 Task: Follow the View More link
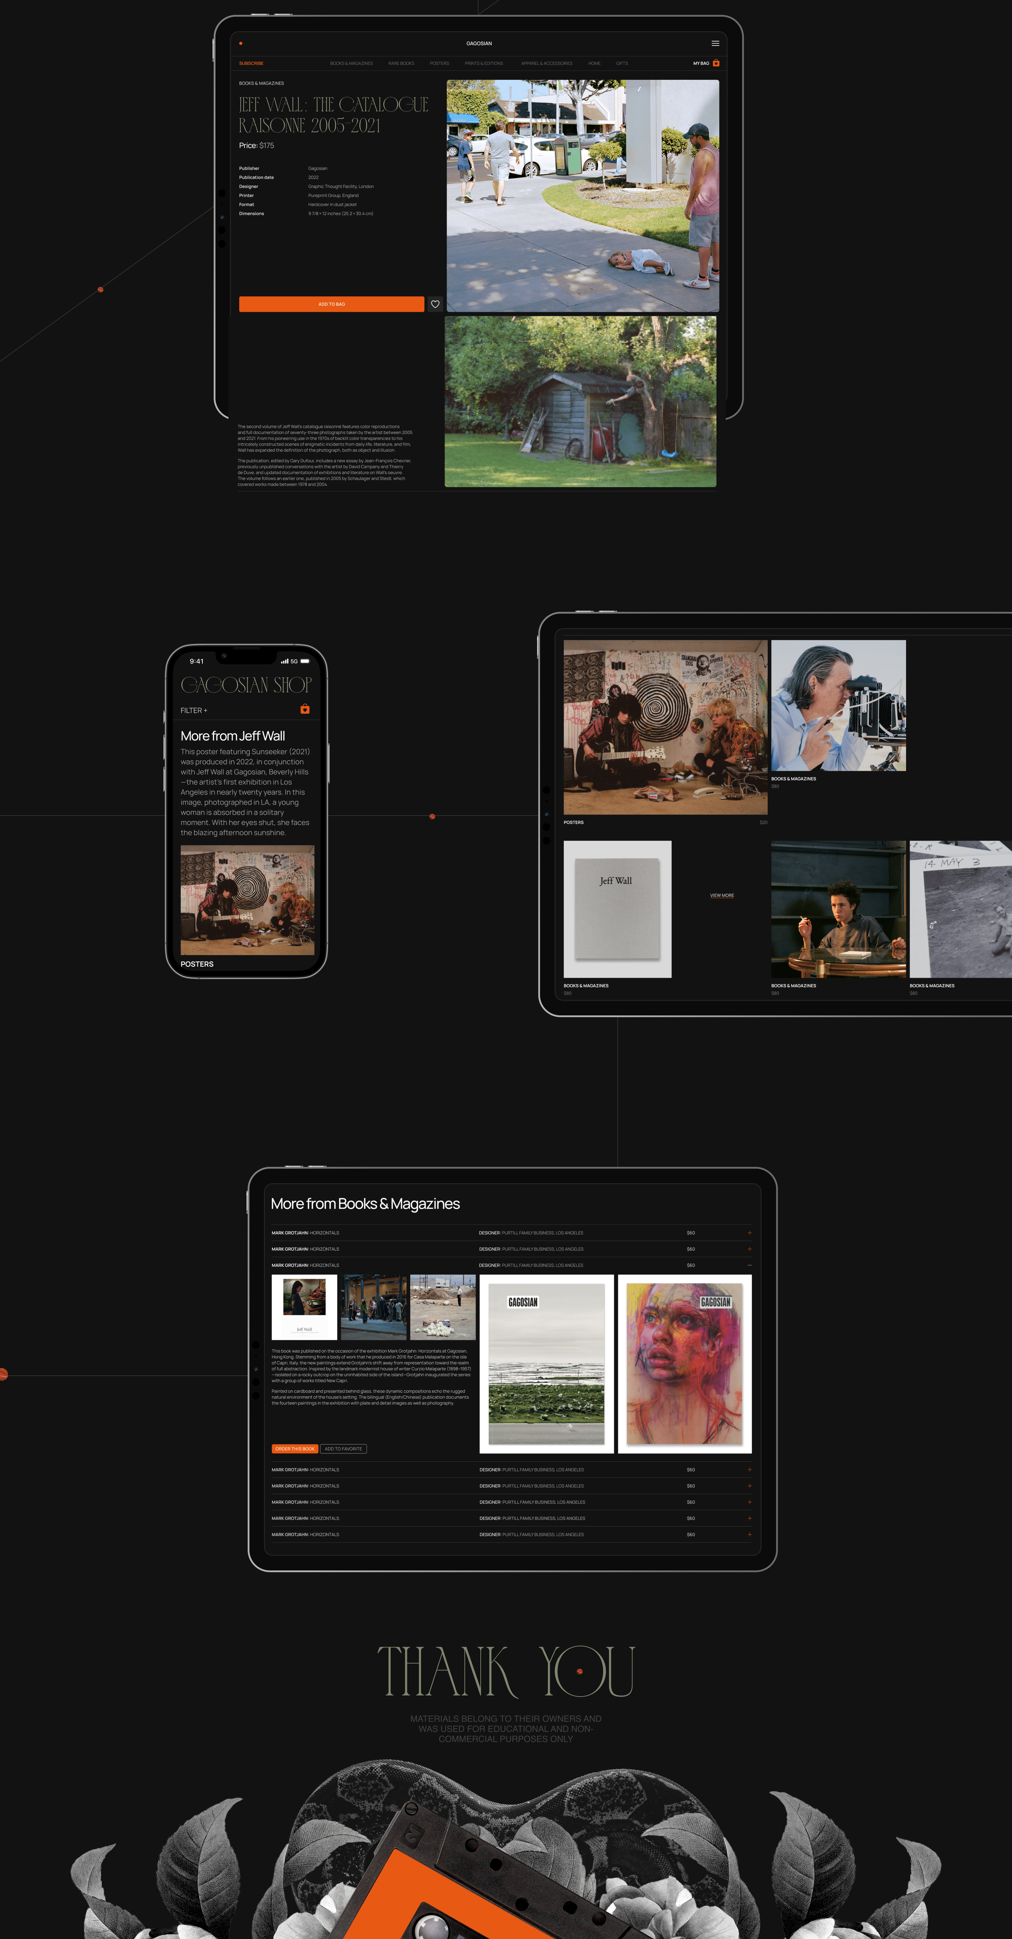click(x=721, y=896)
